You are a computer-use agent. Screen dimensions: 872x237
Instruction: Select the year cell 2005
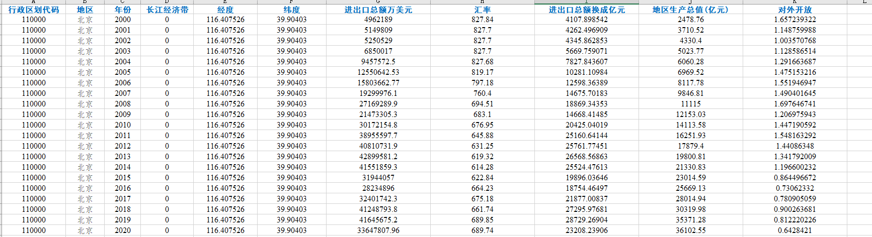(x=123, y=72)
